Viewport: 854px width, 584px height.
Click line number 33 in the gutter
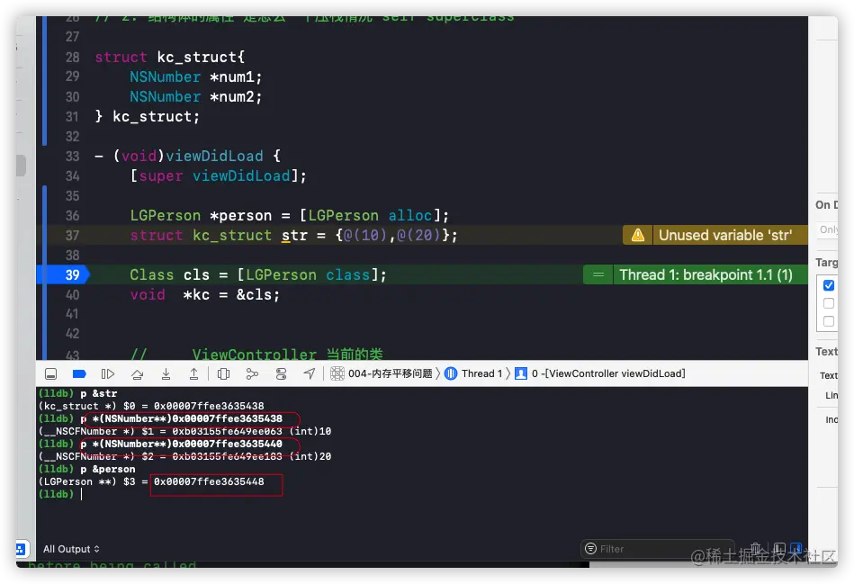pyautogui.click(x=72, y=157)
